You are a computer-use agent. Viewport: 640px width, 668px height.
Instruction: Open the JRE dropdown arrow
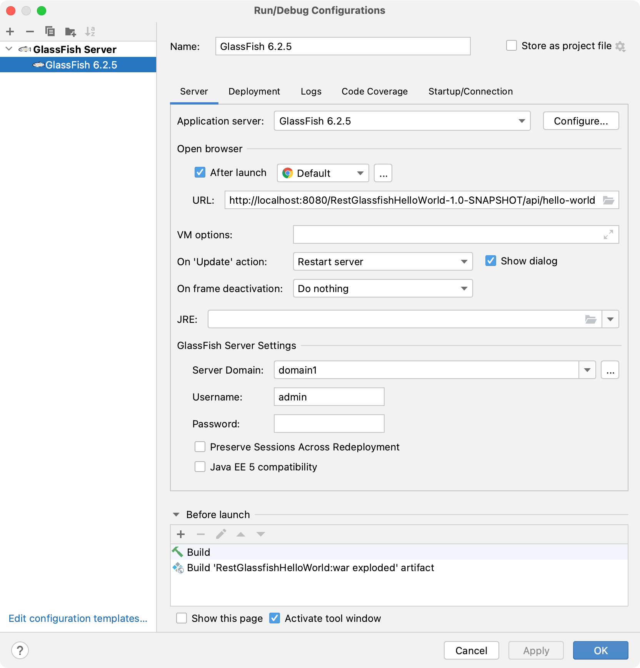click(610, 319)
